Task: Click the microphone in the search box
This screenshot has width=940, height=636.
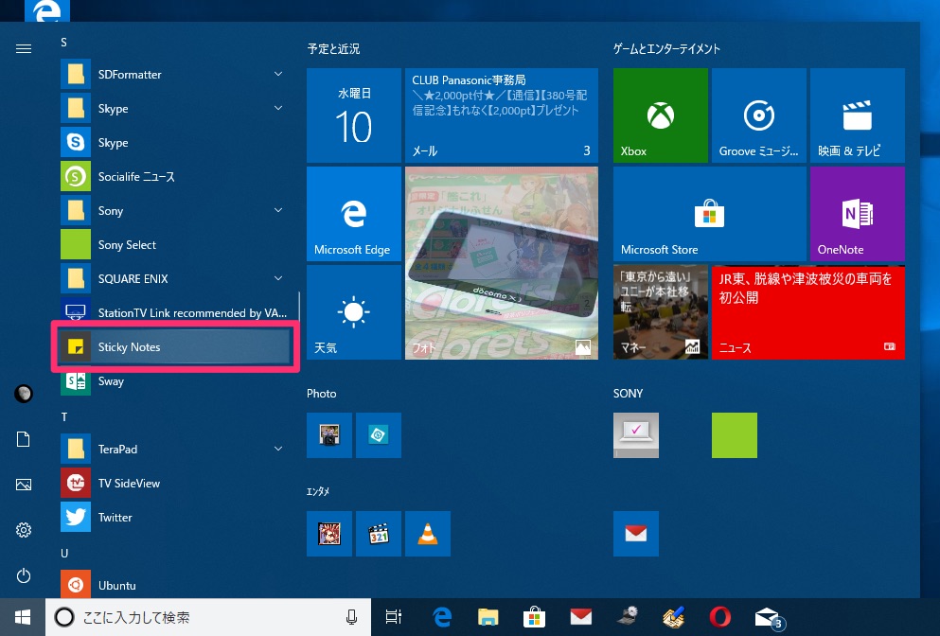Action: tap(352, 617)
